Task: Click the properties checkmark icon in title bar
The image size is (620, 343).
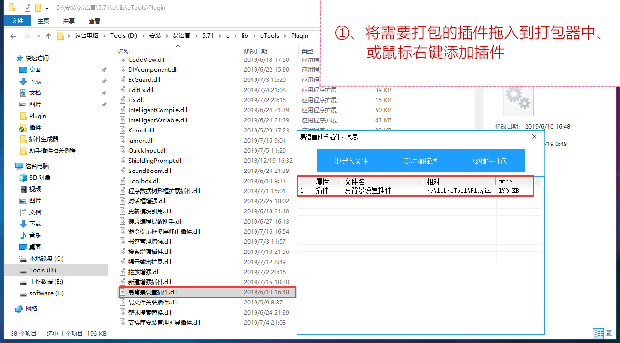Action: [x=27, y=8]
